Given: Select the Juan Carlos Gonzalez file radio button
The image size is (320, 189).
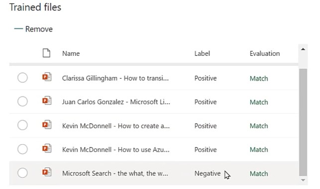Looking at the screenshot, I should pyautogui.click(x=22, y=101).
